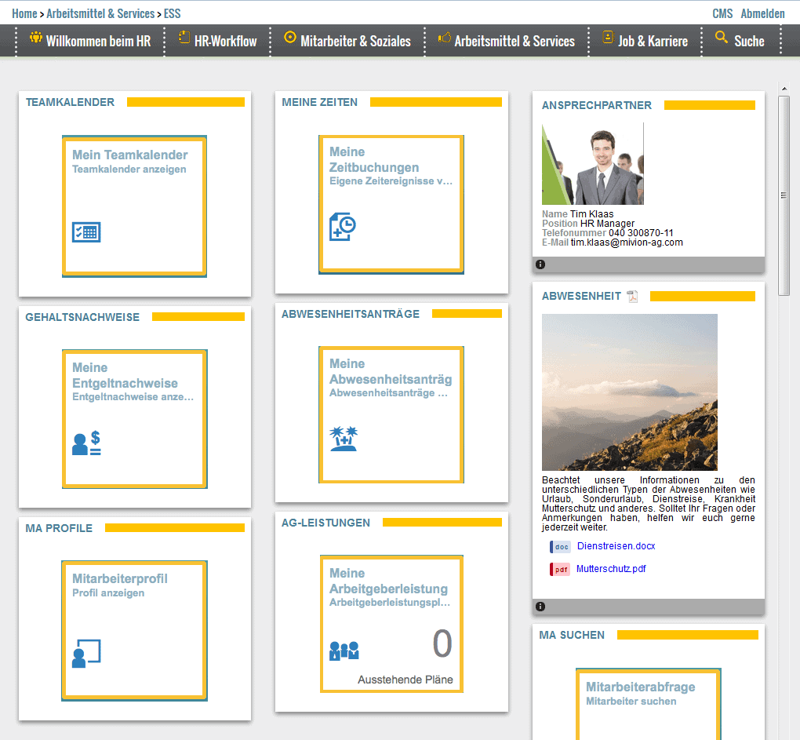Open the Meine Abwesenheitsanträge tile

click(391, 414)
